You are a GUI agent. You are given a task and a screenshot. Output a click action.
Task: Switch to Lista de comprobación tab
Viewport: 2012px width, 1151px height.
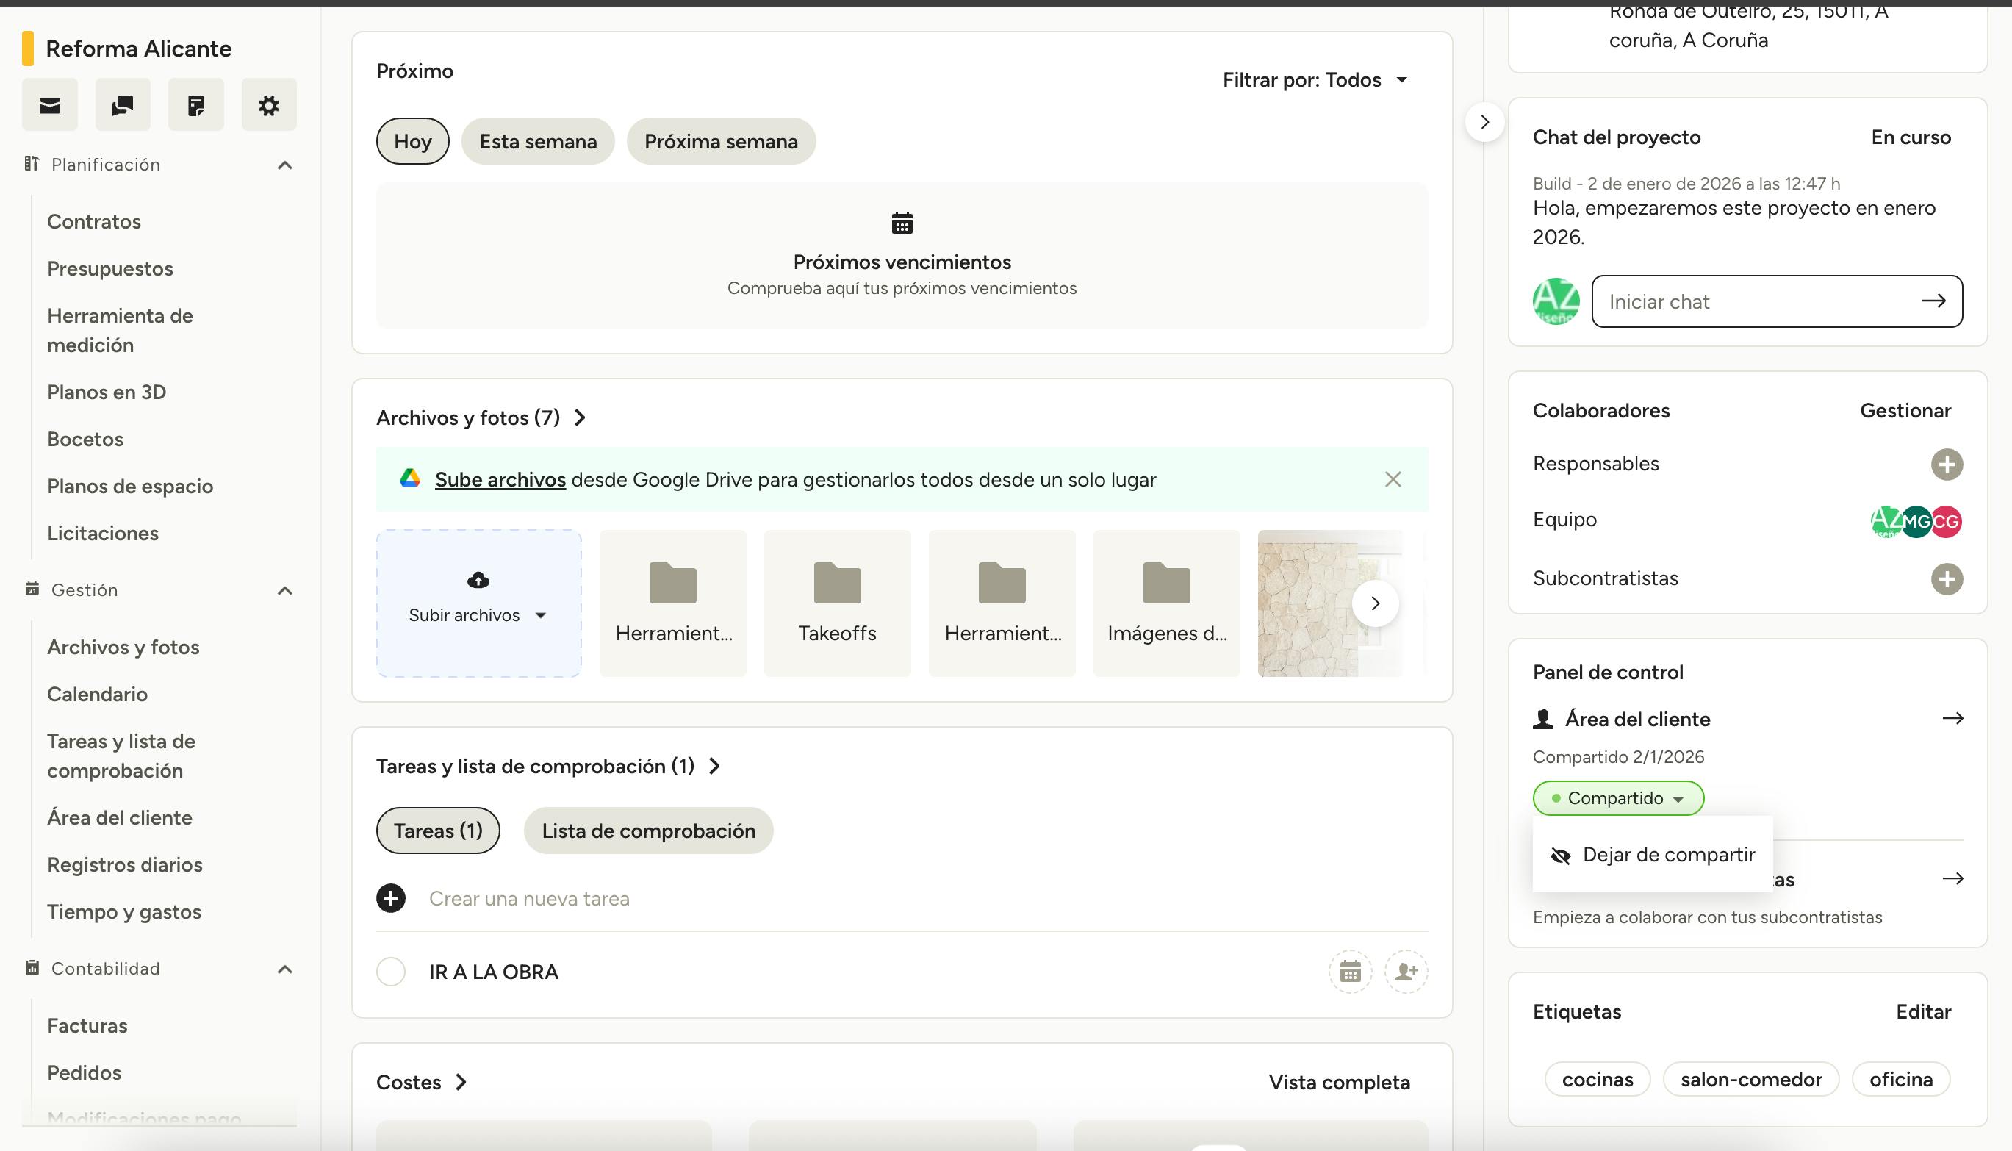[648, 831]
